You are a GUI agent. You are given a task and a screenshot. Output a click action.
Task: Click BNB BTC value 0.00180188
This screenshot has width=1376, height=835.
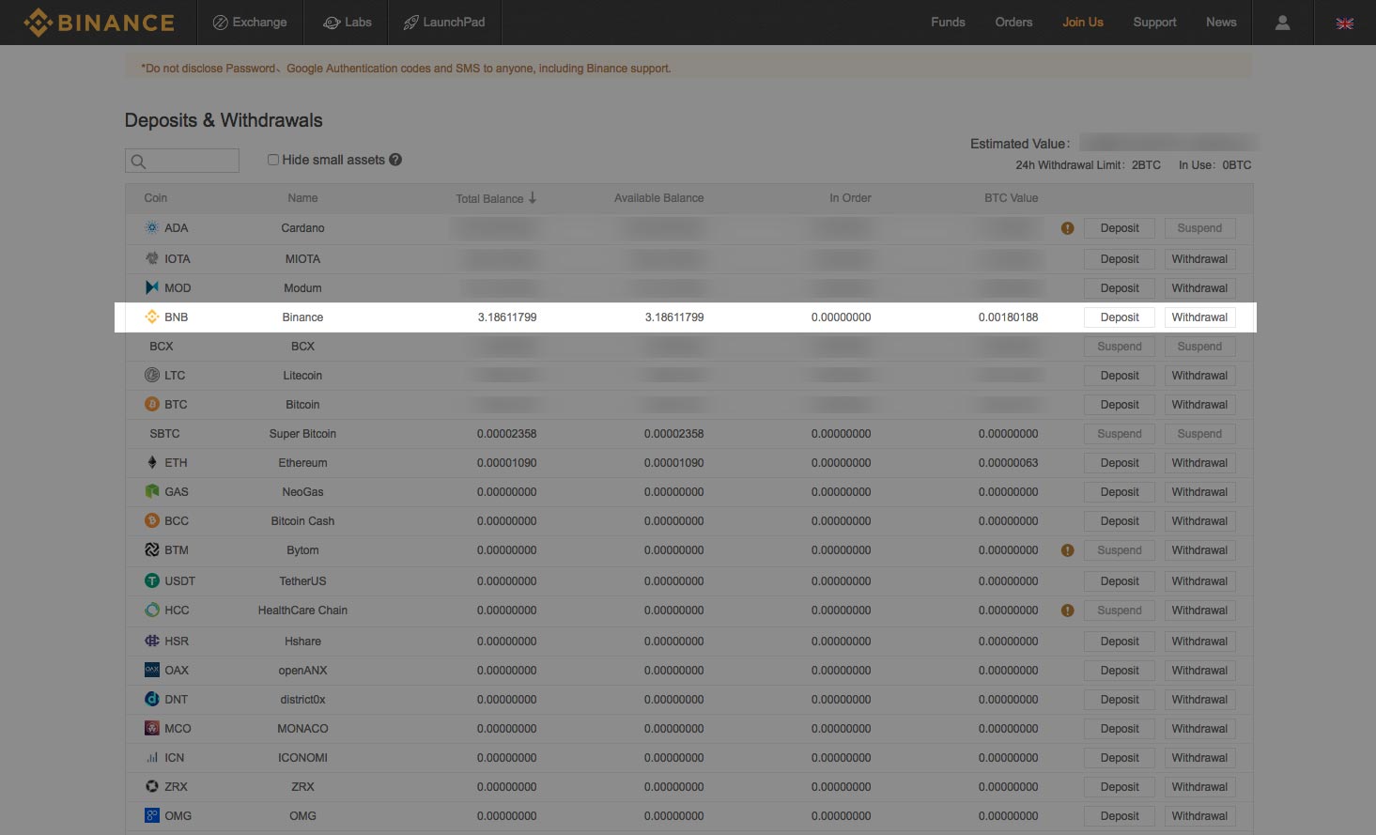click(x=1008, y=317)
